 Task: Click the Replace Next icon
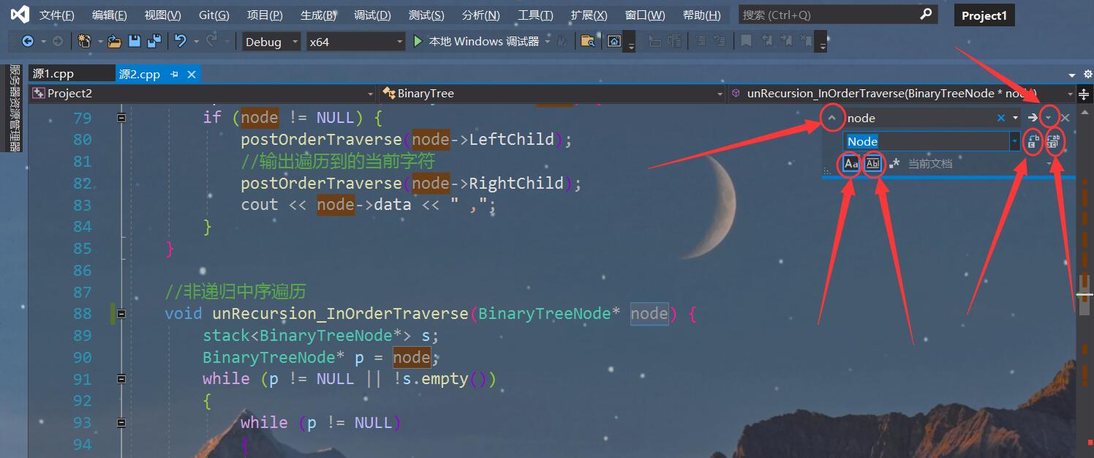coord(1033,142)
